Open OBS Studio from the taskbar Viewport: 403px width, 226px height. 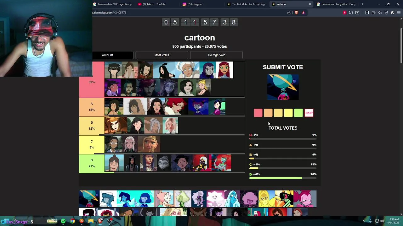(109, 221)
